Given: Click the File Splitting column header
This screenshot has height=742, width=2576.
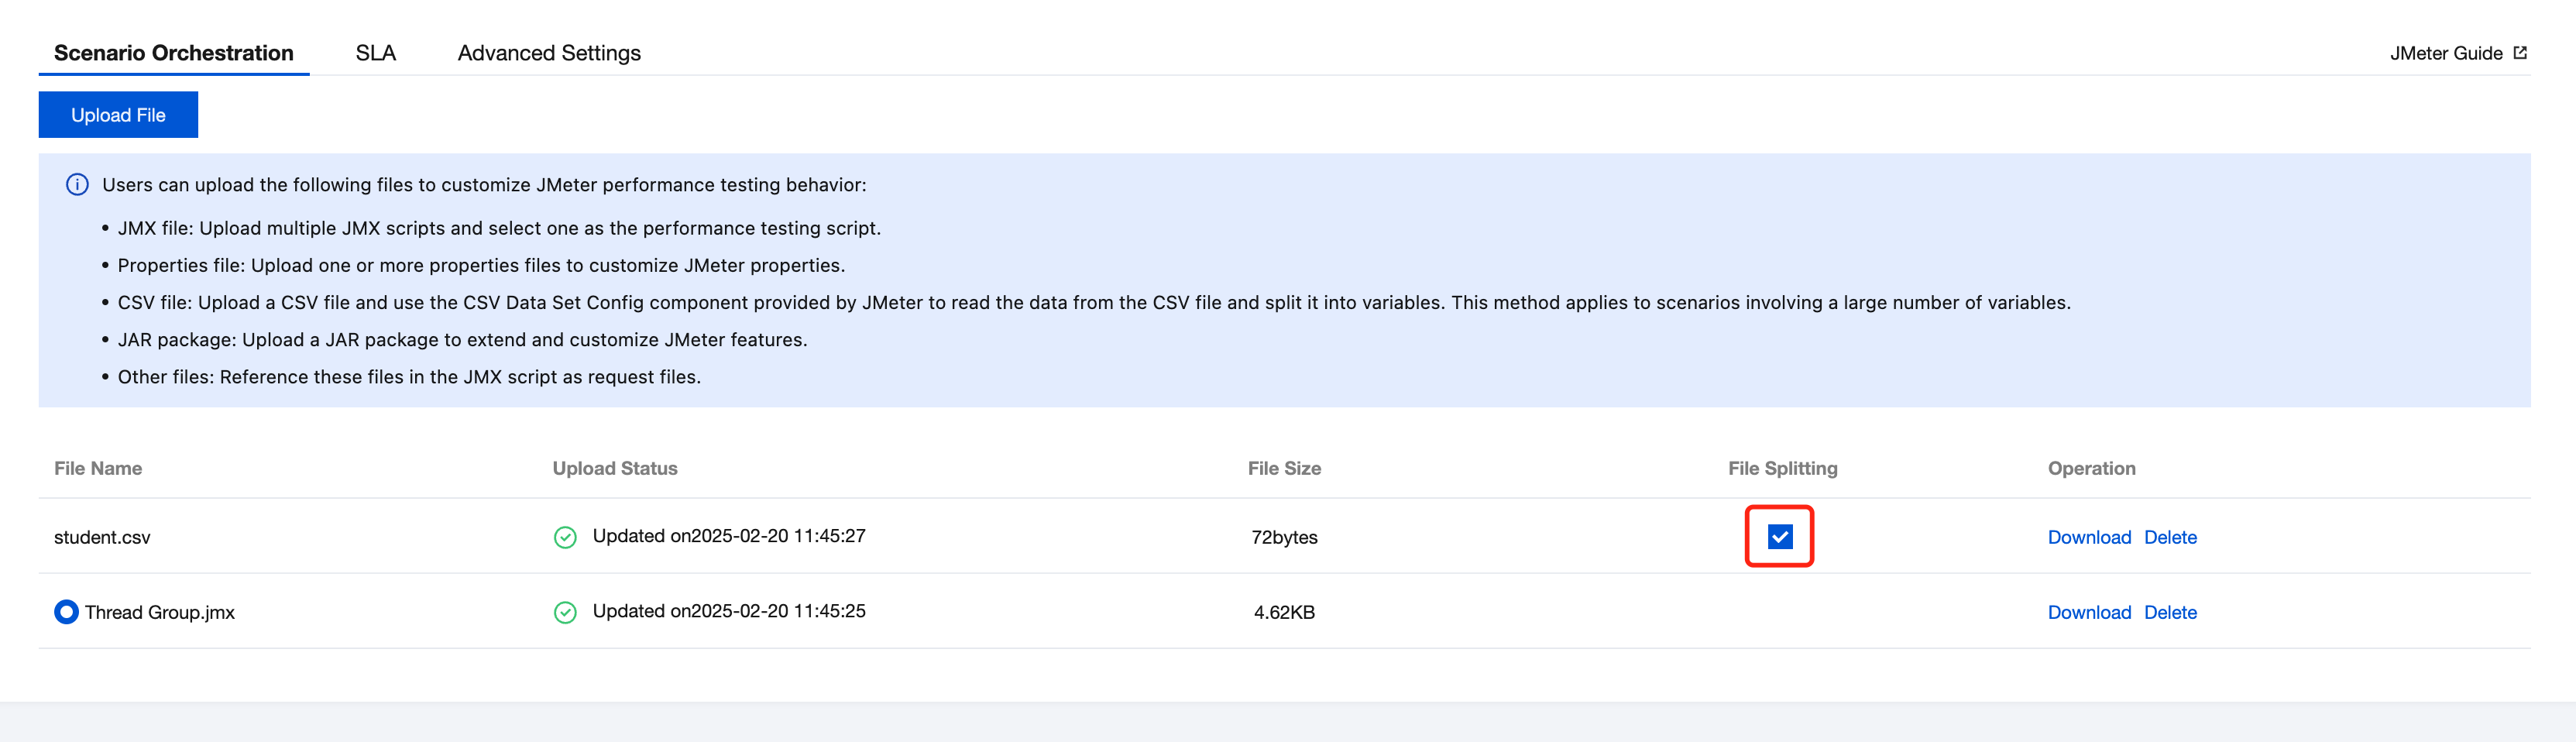Looking at the screenshot, I should click(1782, 468).
